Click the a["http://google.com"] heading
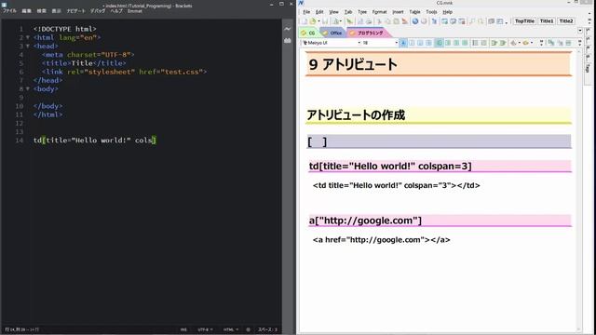This screenshot has height=335, width=596. pos(365,221)
